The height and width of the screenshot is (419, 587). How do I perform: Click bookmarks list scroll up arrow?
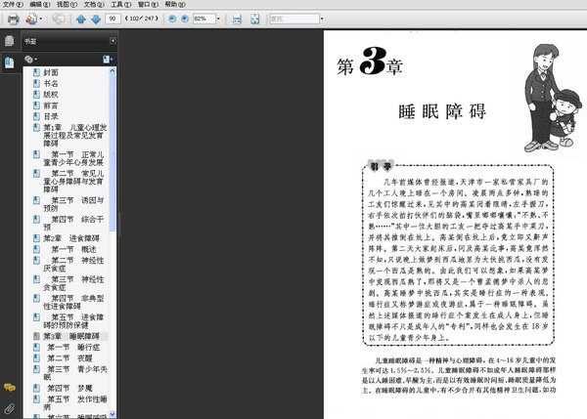click(113, 71)
